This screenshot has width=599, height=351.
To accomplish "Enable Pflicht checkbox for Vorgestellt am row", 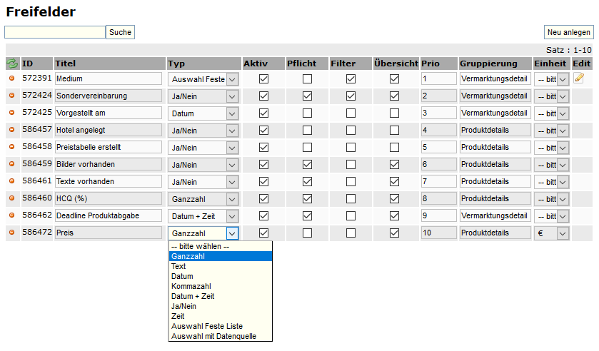I will [307, 113].
